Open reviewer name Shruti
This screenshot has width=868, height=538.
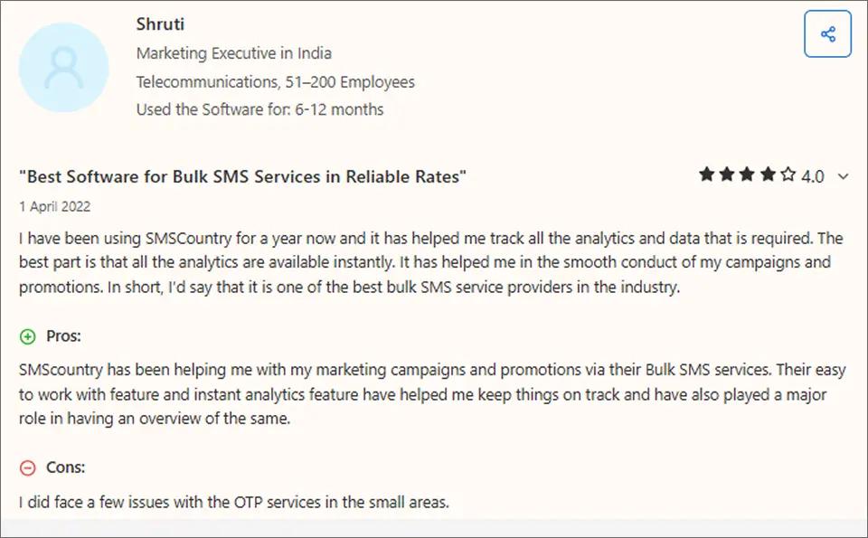160,24
